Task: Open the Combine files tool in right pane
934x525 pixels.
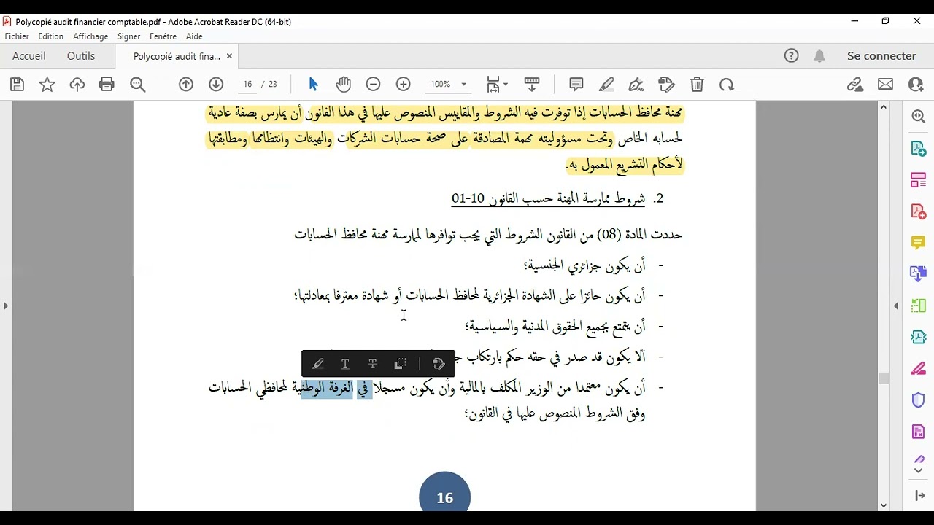Action: pyautogui.click(x=919, y=274)
